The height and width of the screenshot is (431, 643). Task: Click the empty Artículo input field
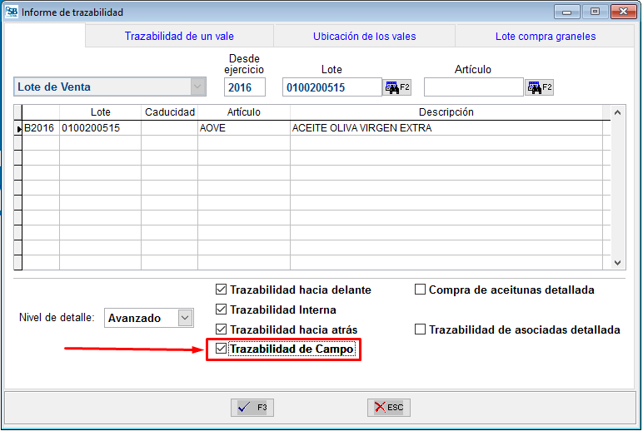[x=473, y=87]
